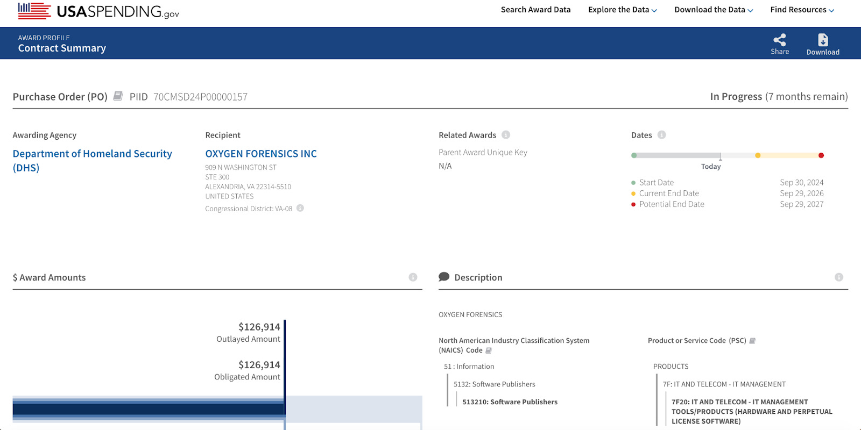
Task: Click 51 : Information NAICS entry
Action: (x=469, y=367)
